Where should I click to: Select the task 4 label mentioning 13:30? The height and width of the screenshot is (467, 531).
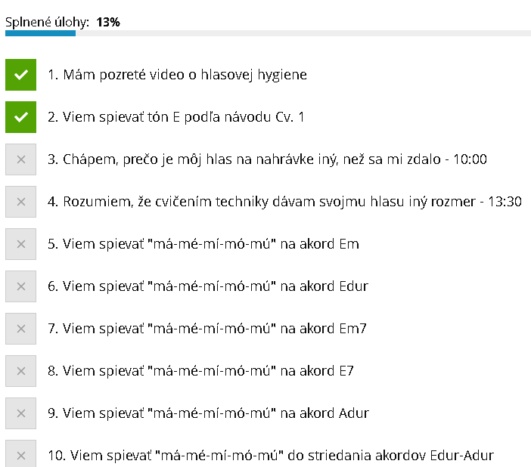284,202
